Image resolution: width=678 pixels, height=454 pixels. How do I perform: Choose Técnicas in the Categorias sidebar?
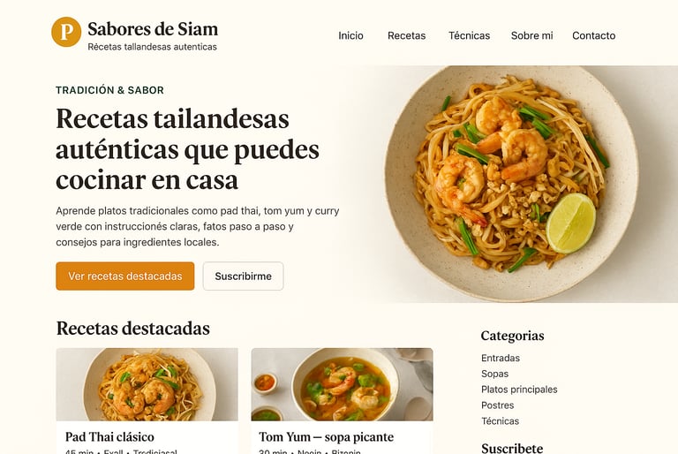click(x=500, y=421)
